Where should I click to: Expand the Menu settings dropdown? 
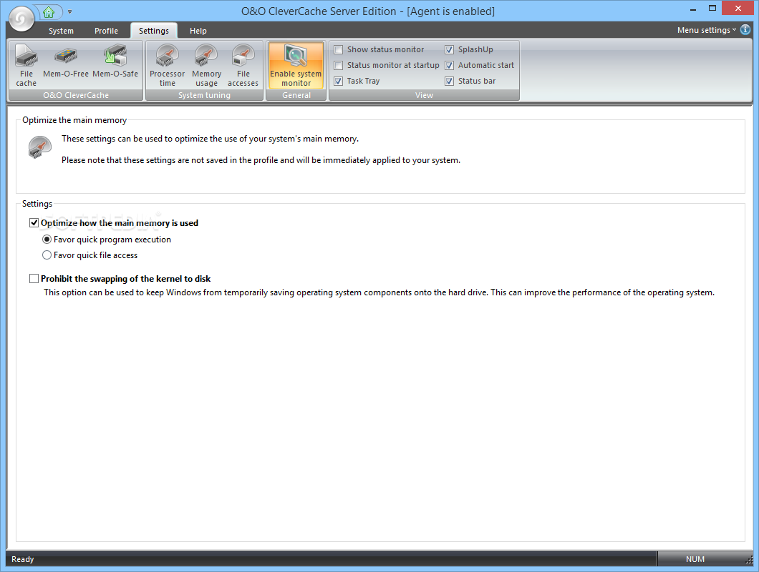706,30
